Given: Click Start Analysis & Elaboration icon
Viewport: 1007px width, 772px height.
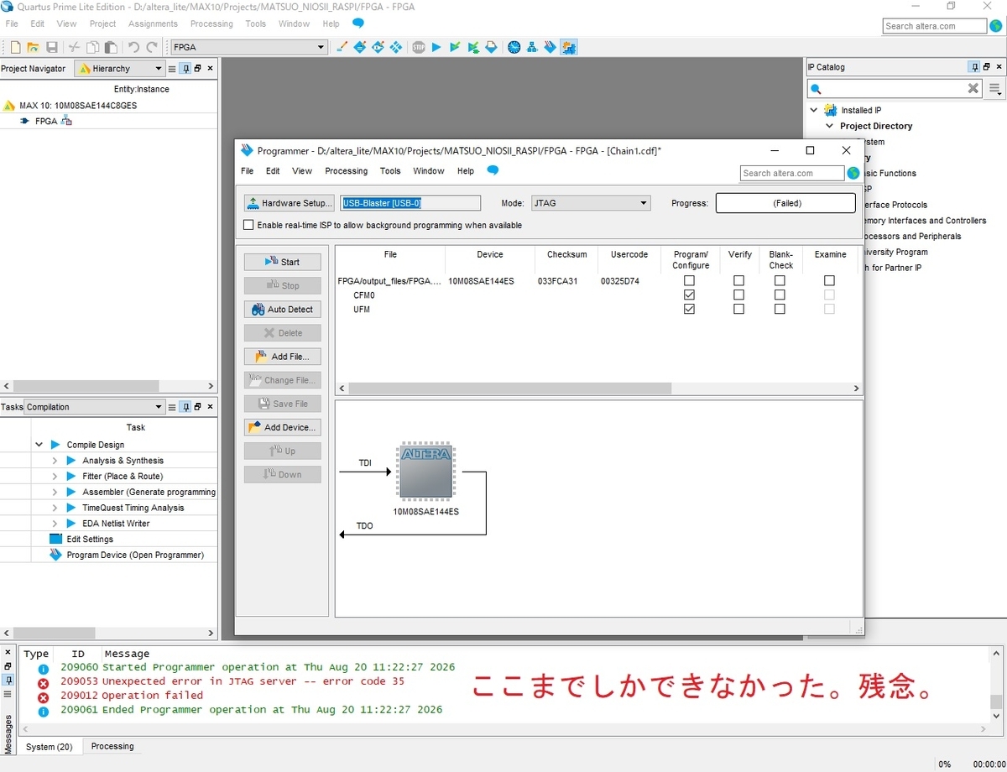Looking at the screenshot, I should (x=455, y=47).
